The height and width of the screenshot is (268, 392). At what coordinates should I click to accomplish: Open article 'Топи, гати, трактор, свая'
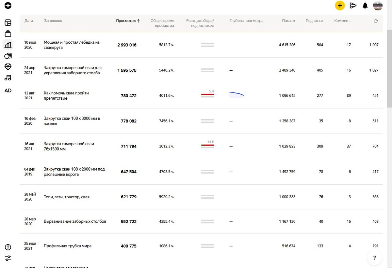tap(67, 197)
